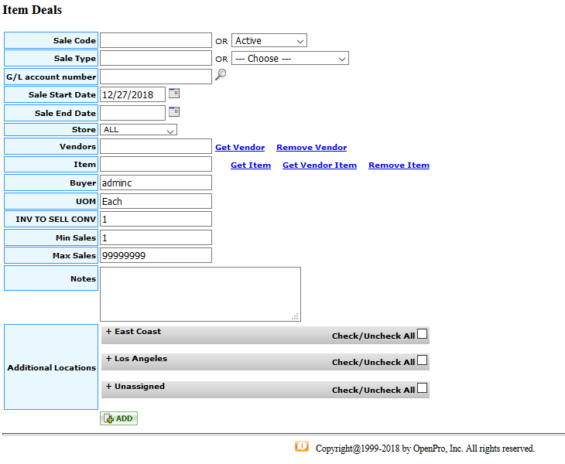
Task: Open the Active status dropdown
Action: 269,41
